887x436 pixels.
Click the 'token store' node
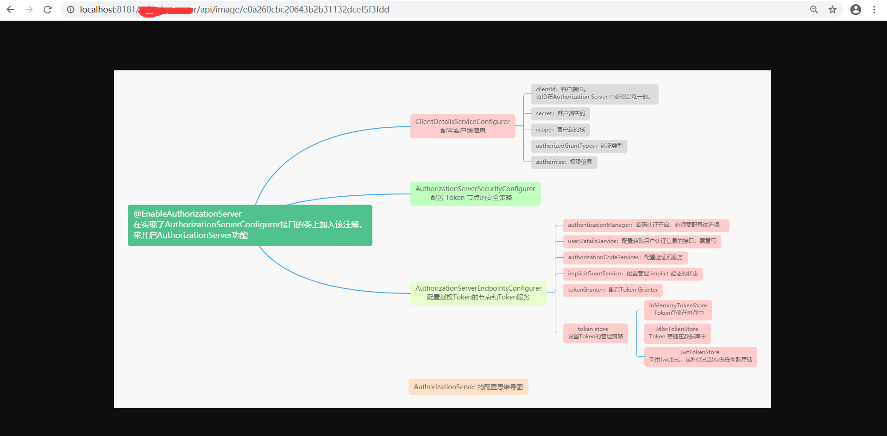click(x=596, y=333)
